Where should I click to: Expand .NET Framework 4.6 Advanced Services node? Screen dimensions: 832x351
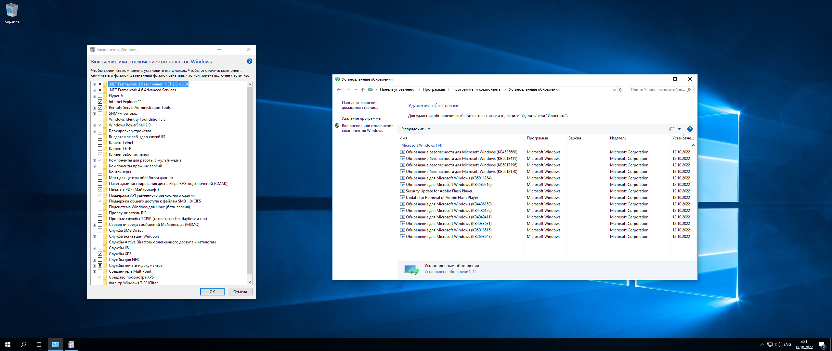click(94, 90)
